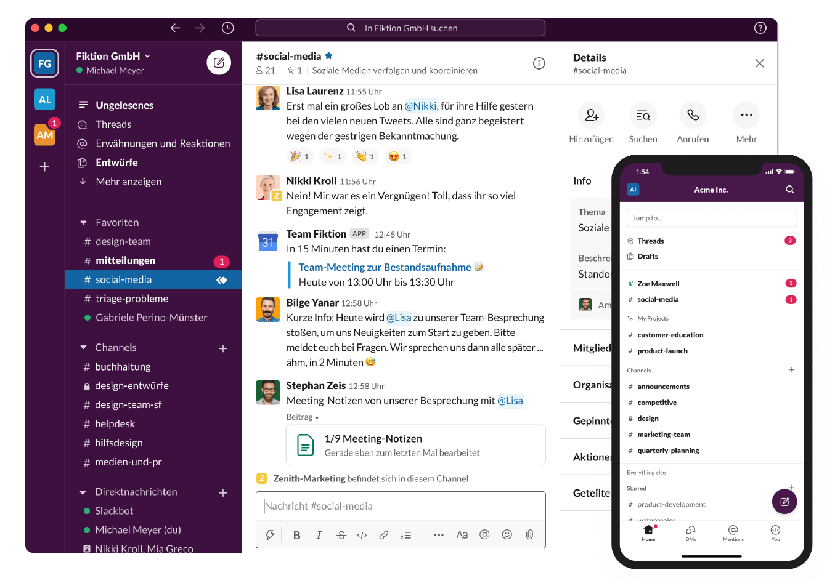The width and height of the screenshot is (835, 586).
Task: Unstar the #social-media channel
Action: point(328,55)
